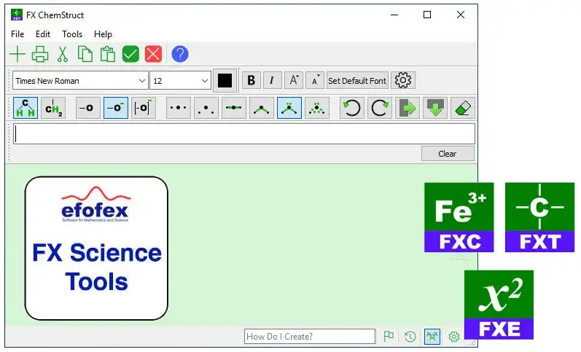Click the How Do I Create search field
This screenshot has width=581, height=352.
(309, 336)
